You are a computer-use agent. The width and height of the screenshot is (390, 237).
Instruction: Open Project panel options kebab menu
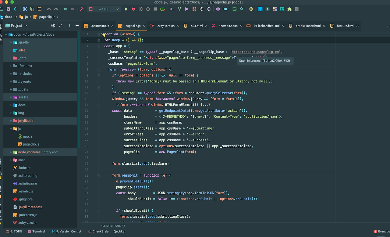(x=70, y=26)
